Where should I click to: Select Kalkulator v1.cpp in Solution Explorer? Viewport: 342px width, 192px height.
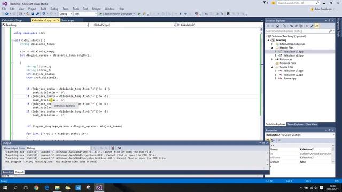[x=293, y=71]
